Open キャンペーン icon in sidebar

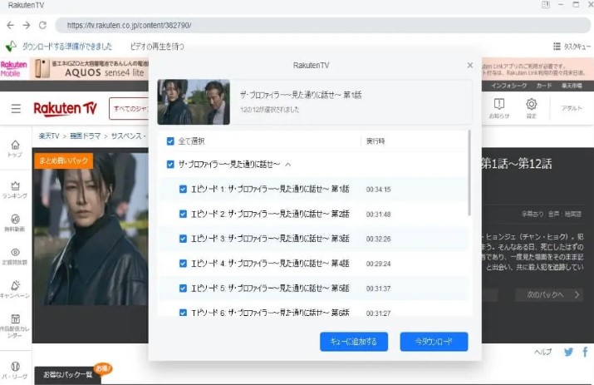click(x=15, y=289)
